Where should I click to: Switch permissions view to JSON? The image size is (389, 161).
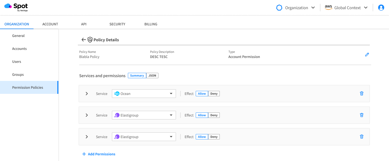[152, 76]
